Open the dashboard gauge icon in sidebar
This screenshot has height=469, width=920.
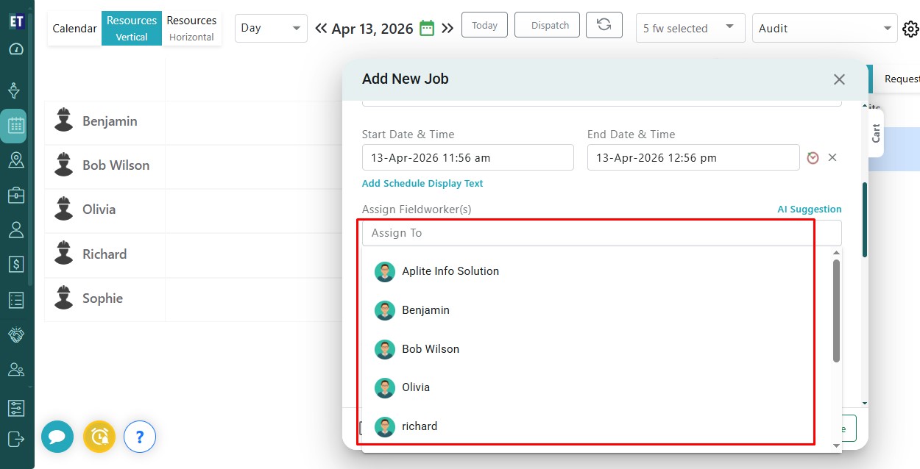pyautogui.click(x=16, y=49)
